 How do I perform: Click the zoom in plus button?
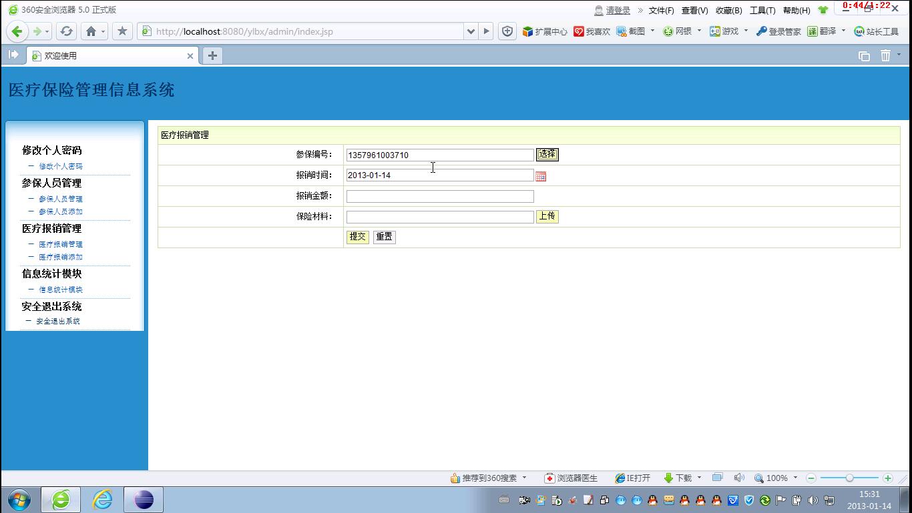pos(887,478)
